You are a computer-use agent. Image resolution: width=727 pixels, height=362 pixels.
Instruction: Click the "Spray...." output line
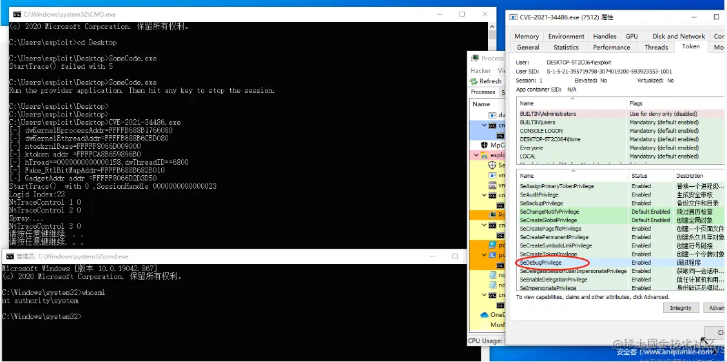click(24, 218)
